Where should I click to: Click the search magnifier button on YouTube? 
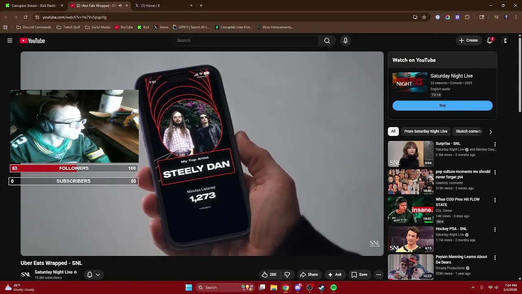[327, 40]
